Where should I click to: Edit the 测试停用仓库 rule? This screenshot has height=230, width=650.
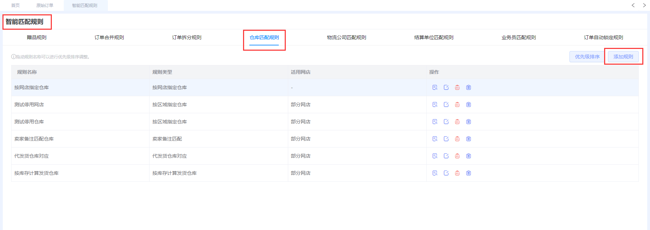tap(446, 122)
